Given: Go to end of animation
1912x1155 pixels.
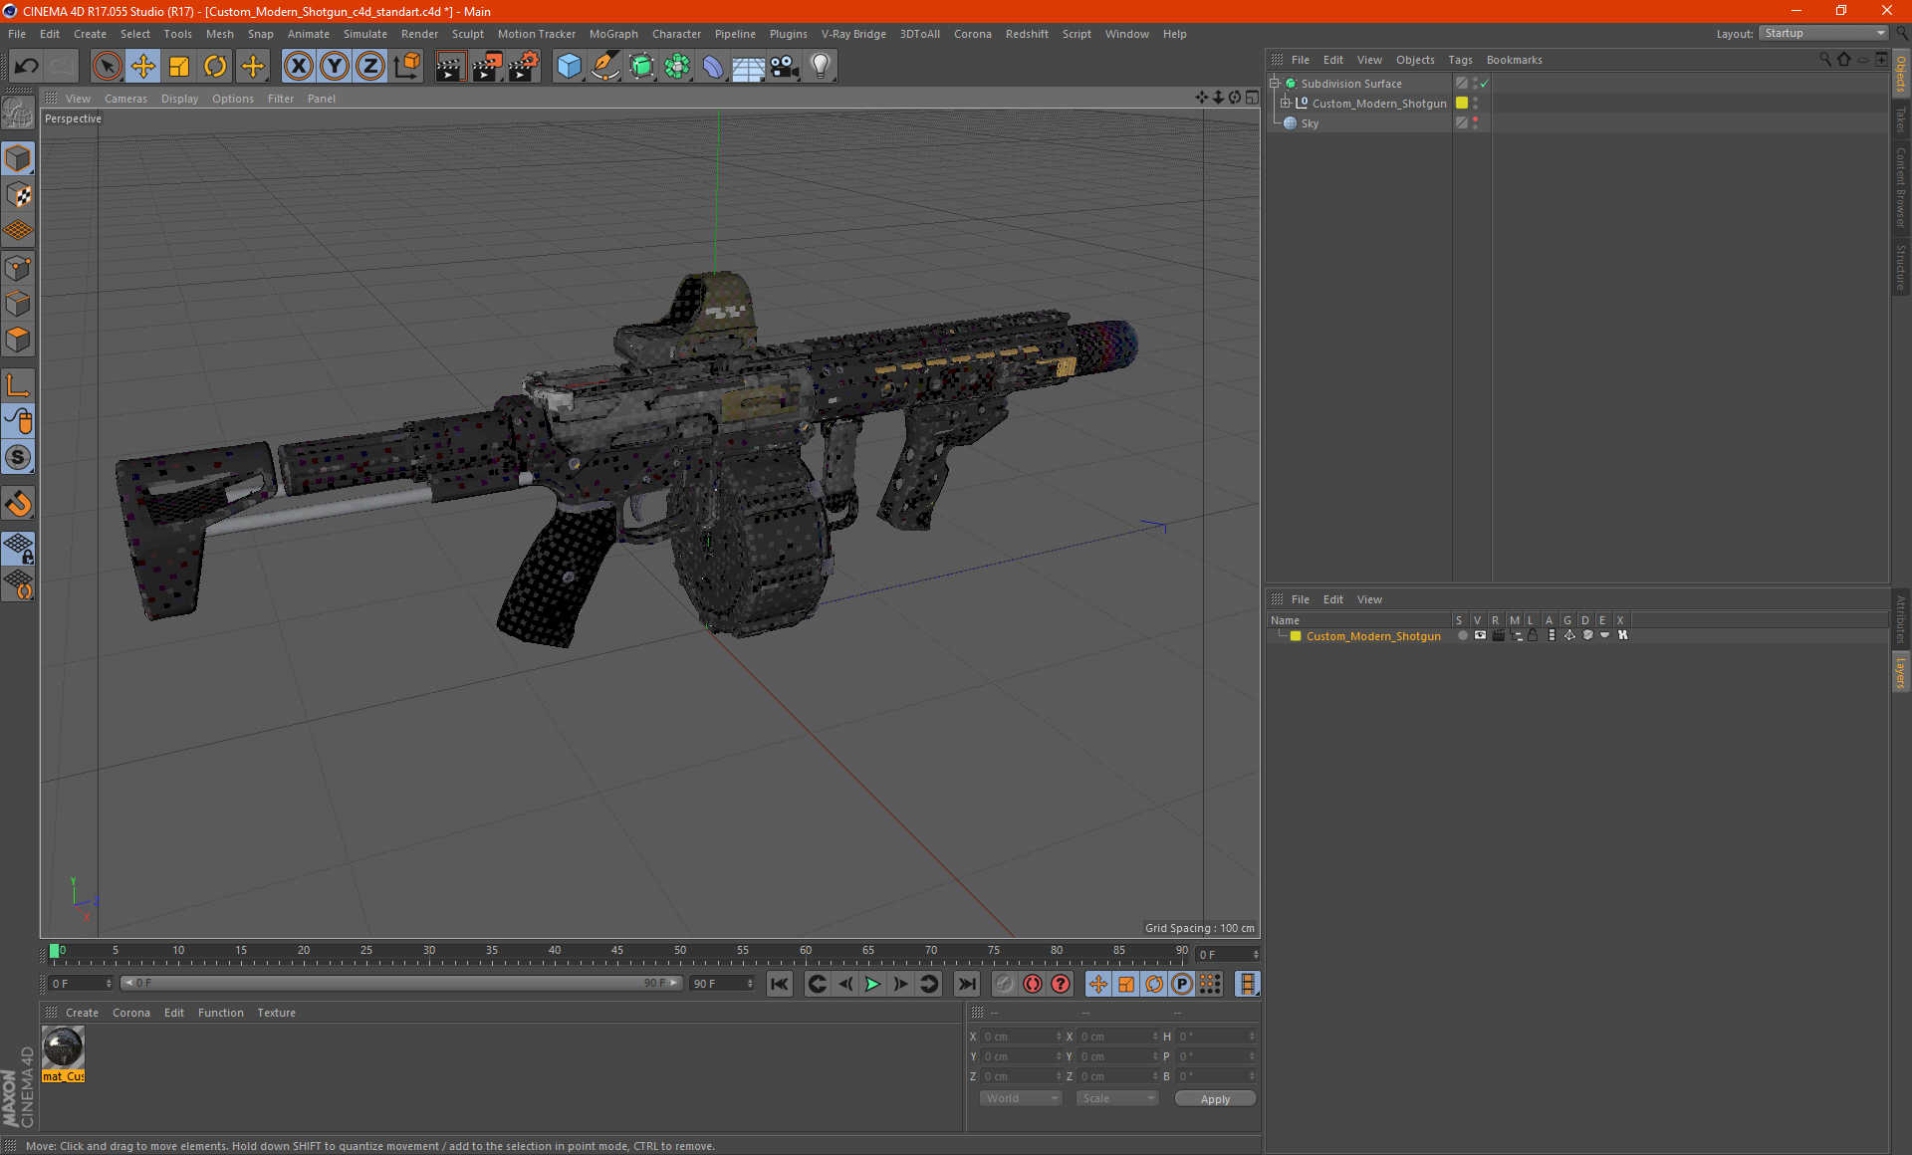Looking at the screenshot, I should point(966,984).
